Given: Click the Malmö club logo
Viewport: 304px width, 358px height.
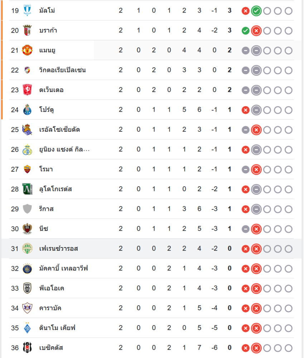Looking at the screenshot, I should click(27, 10).
